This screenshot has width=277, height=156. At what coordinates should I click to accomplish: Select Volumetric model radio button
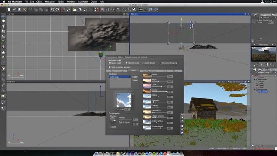(126, 63)
